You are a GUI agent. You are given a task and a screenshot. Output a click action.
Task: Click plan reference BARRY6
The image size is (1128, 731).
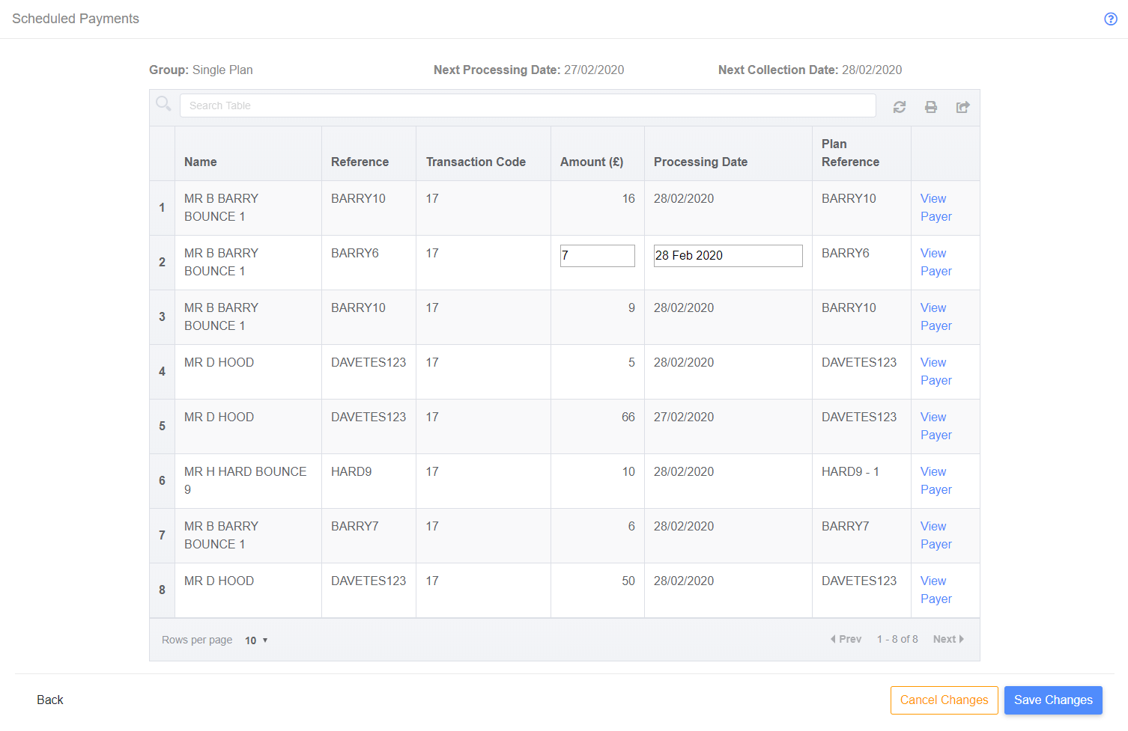click(846, 253)
